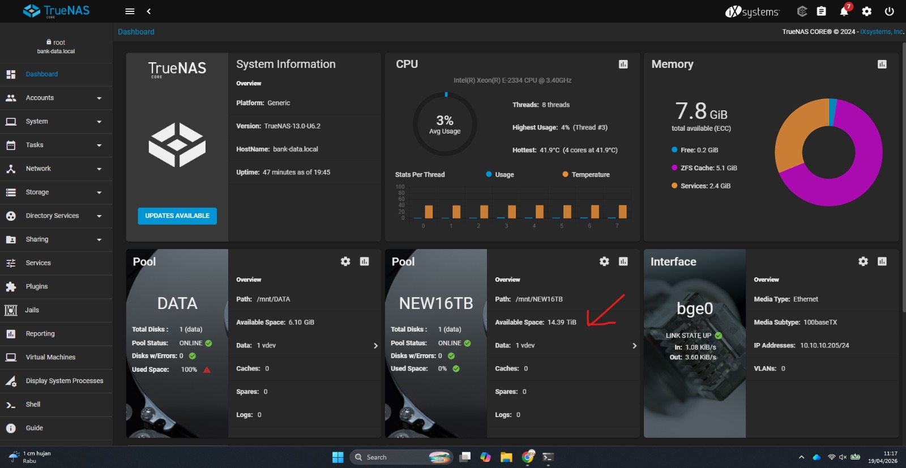Viewport: 906px width, 468px height.
Task: Toggle sidebar with the hamburger menu icon
Action: [130, 11]
